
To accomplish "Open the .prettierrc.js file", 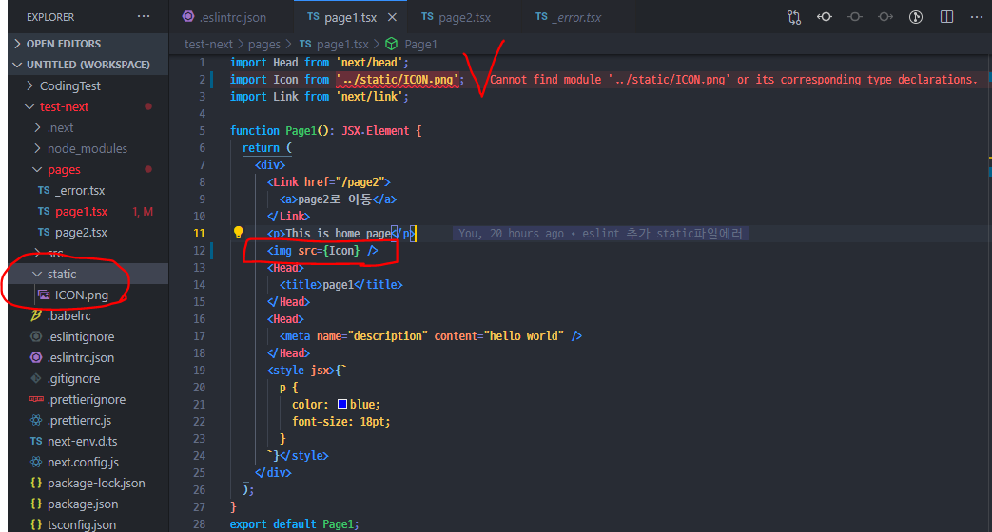I will tap(88, 420).
